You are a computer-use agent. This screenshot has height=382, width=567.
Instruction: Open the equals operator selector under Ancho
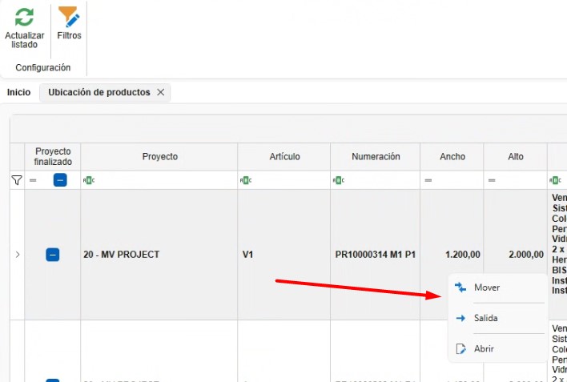point(428,180)
